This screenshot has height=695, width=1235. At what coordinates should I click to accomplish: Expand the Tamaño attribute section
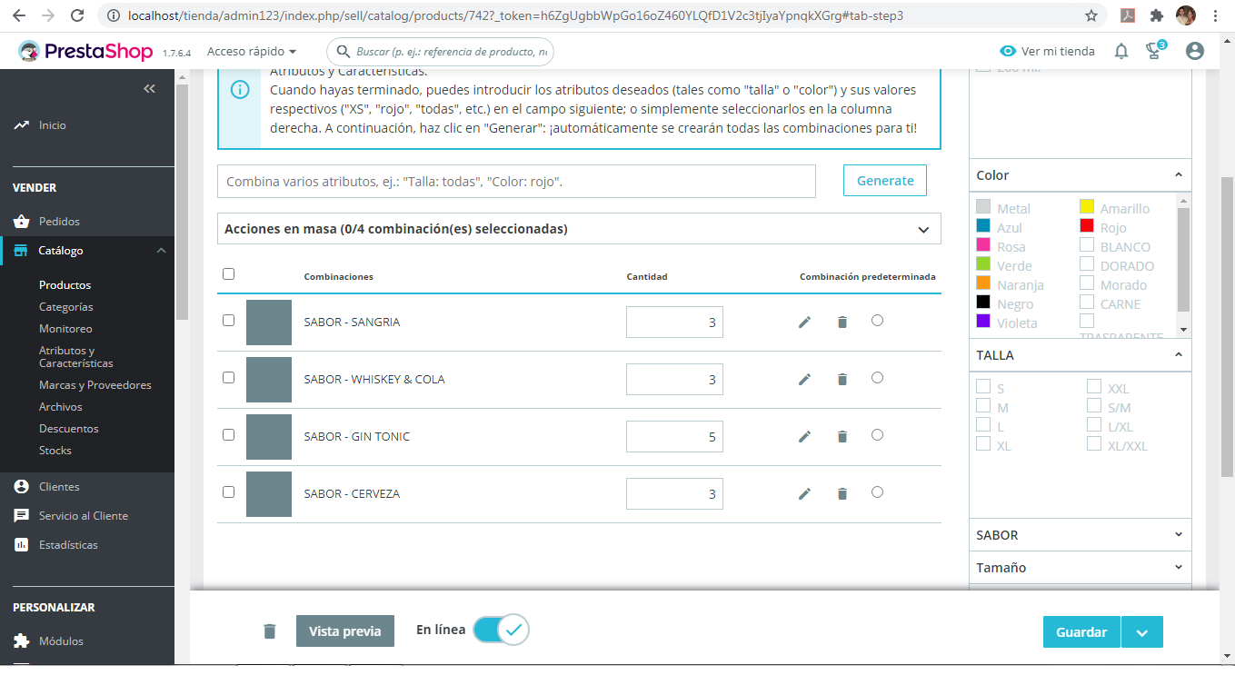1179,568
